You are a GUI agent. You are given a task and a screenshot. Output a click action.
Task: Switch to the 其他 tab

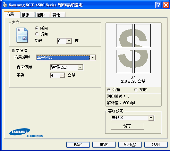[x=58, y=15]
